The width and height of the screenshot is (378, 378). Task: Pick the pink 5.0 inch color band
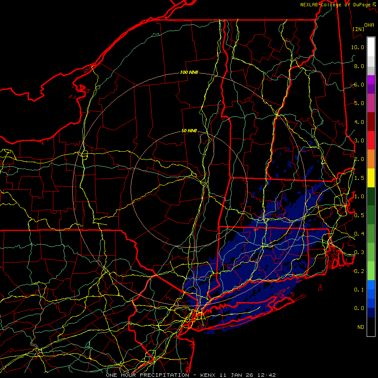click(x=371, y=103)
